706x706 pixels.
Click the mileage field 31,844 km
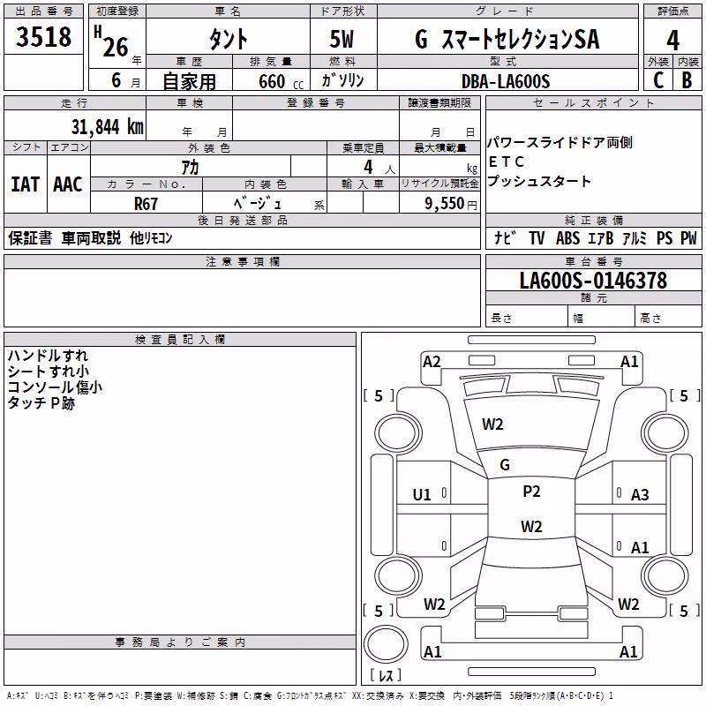click(x=107, y=126)
